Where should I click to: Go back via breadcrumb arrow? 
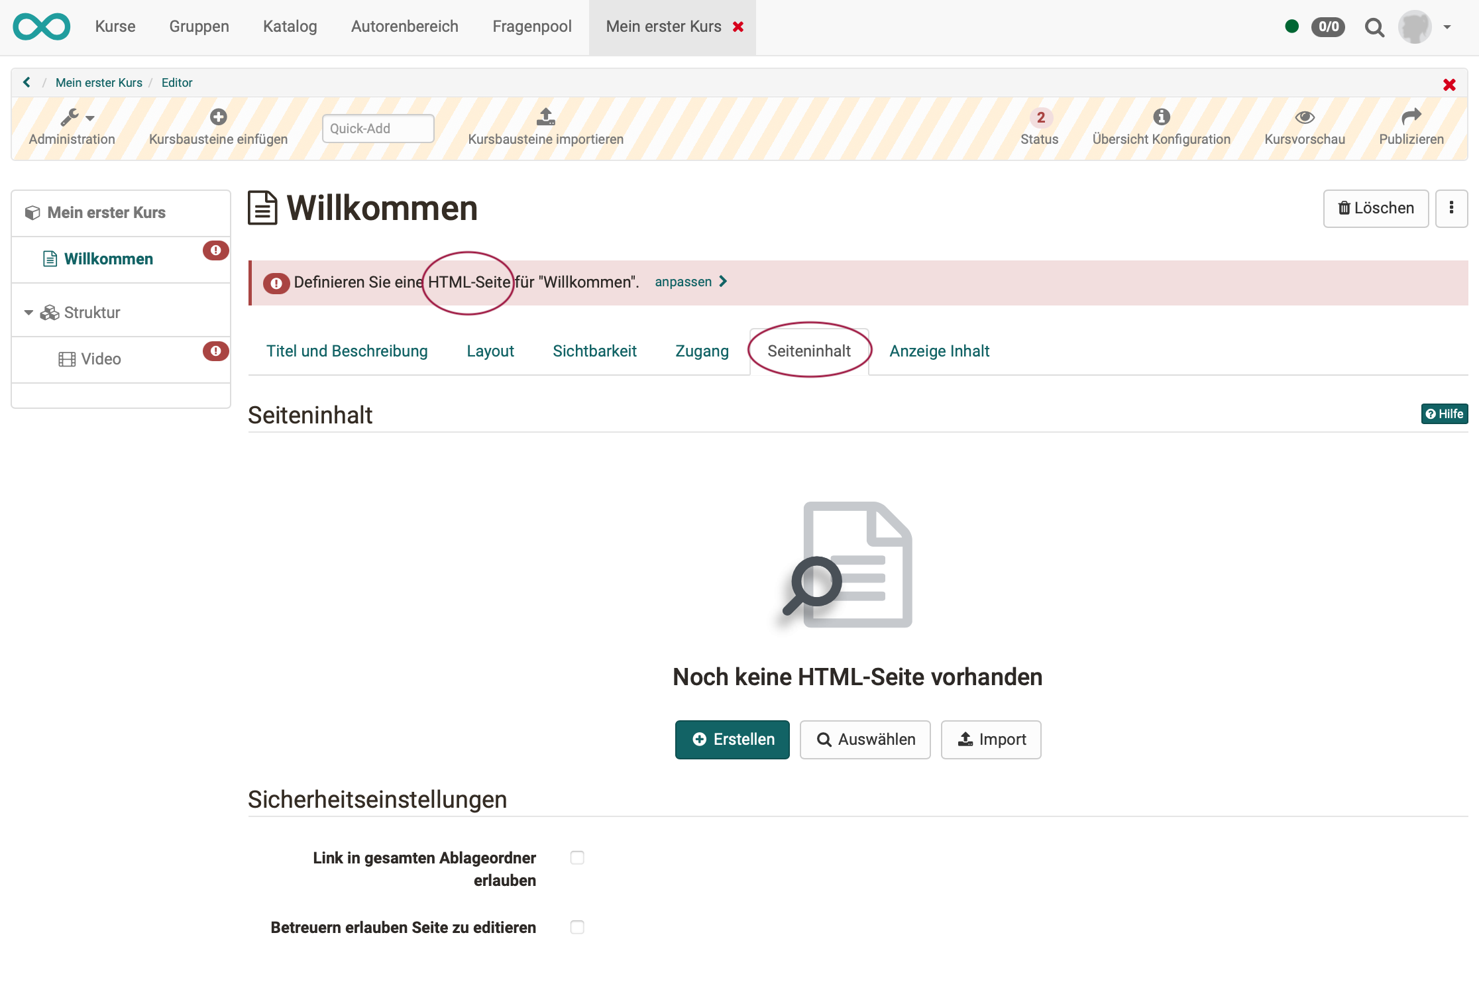point(27,82)
